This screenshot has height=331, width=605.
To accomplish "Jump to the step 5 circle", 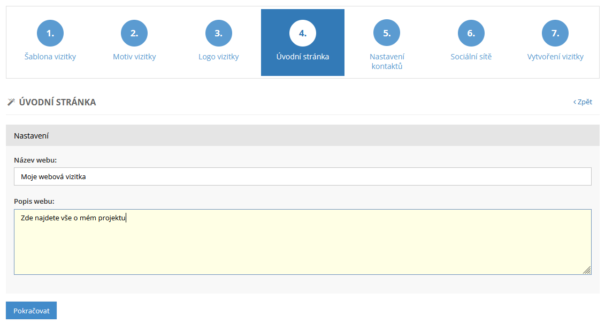I will (x=387, y=33).
